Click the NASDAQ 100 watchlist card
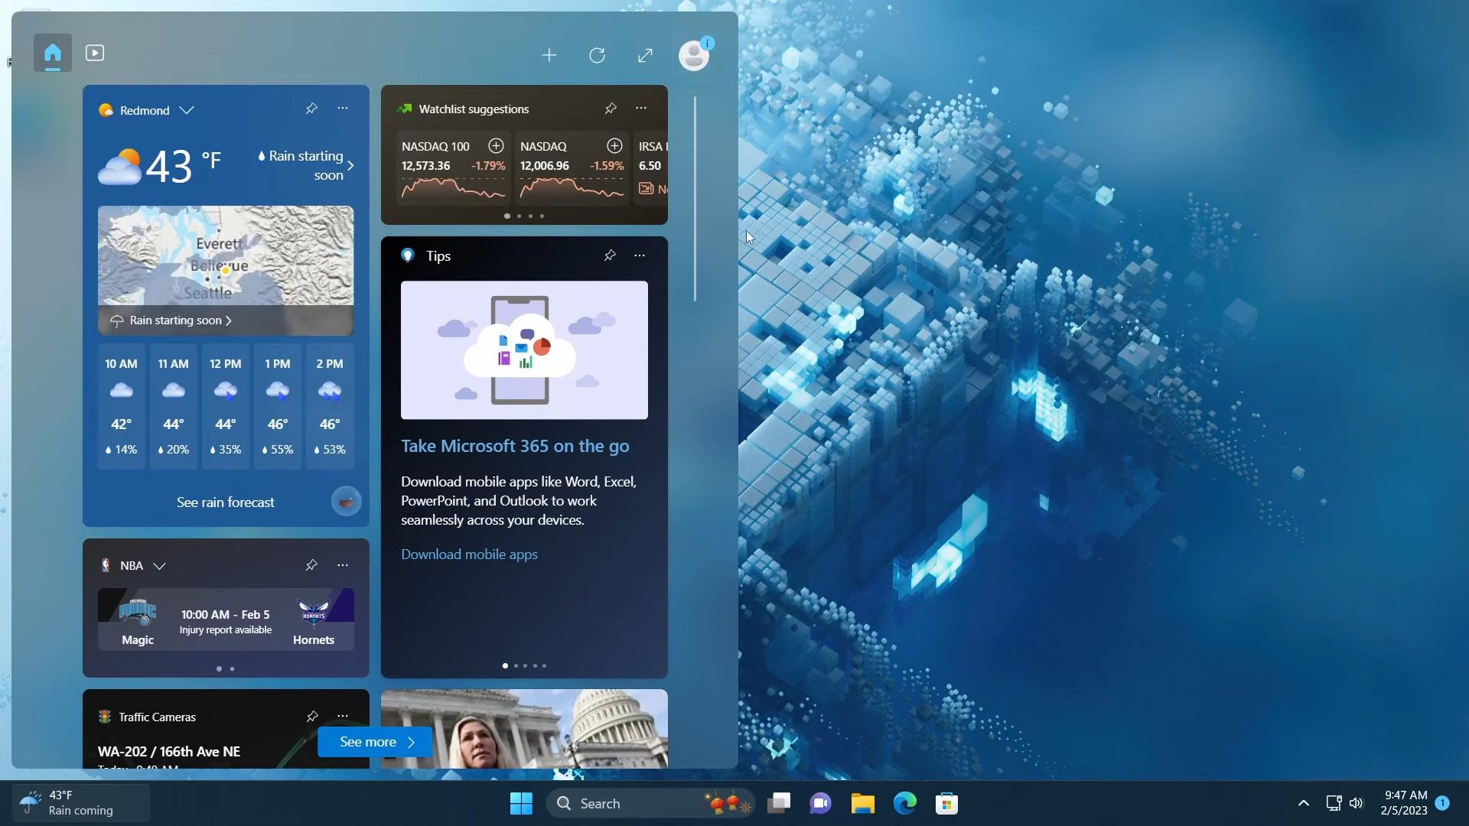This screenshot has height=826, width=1469. pos(452,171)
